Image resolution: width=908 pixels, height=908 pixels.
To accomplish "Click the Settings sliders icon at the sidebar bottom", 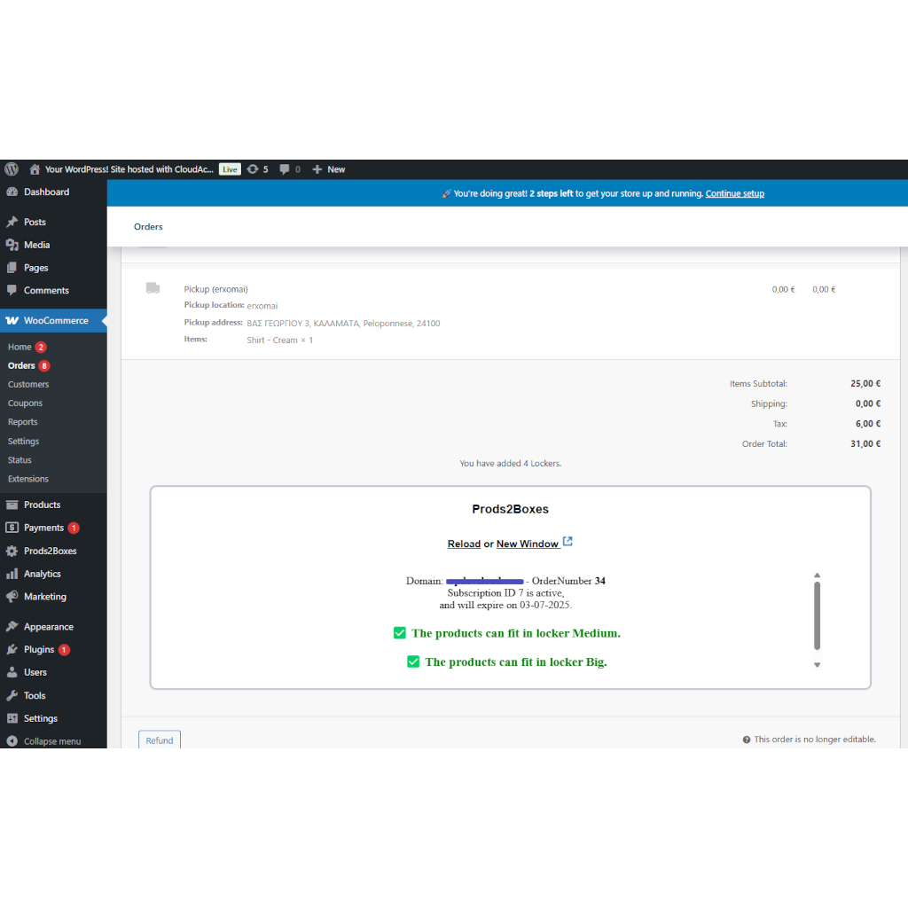I will click(x=12, y=718).
